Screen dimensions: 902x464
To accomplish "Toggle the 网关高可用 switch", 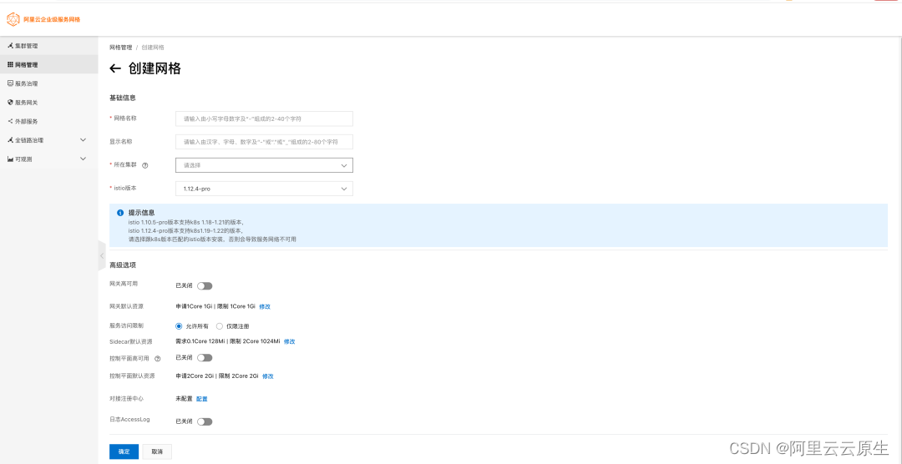I will [205, 285].
